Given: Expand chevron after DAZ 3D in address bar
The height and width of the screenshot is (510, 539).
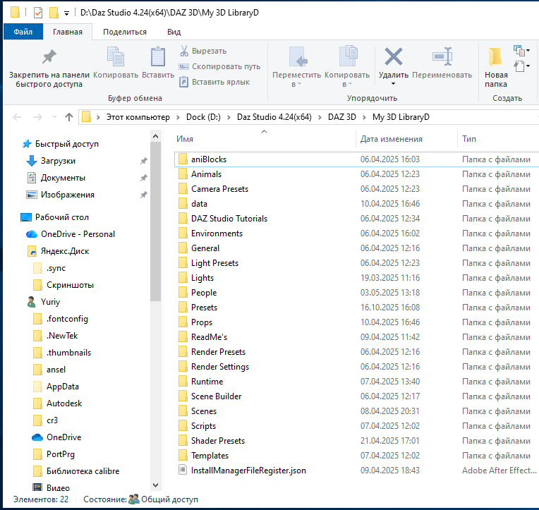Looking at the screenshot, I should click(x=364, y=117).
